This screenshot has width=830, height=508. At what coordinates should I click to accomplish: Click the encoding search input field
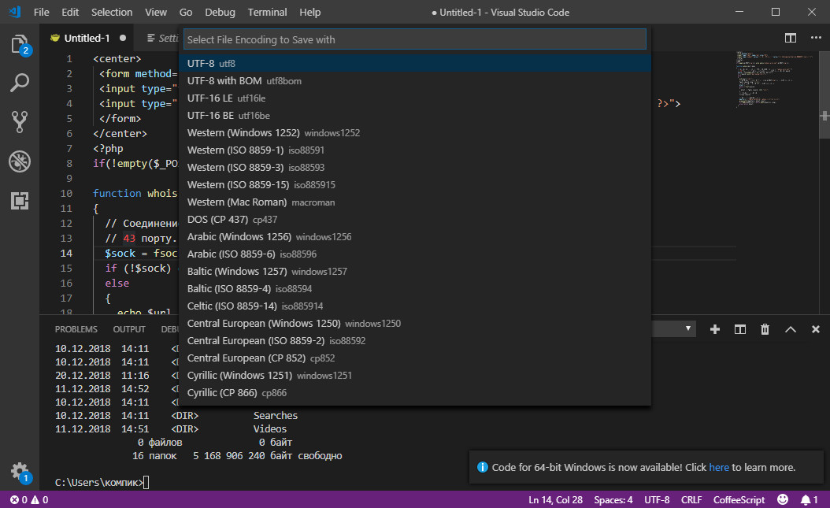[x=415, y=39]
